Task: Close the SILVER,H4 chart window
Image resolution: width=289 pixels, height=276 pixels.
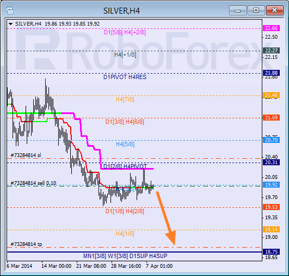Action: tap(274, 10)
